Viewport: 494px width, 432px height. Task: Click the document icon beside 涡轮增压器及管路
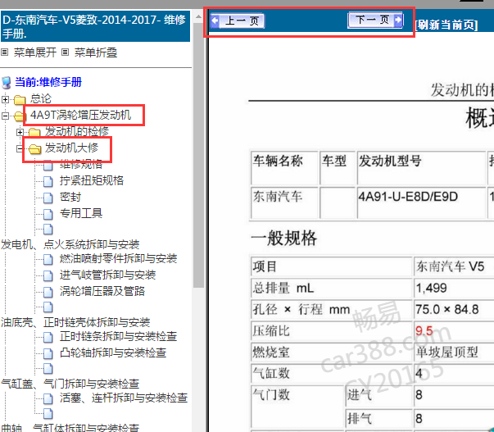point(48,292)
